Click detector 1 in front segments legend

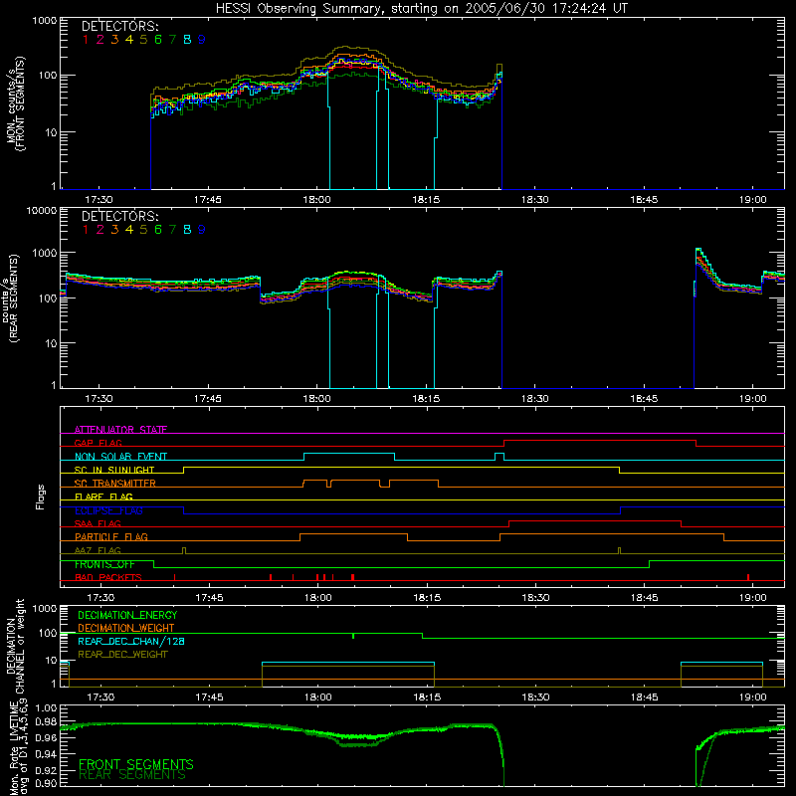point(86,40)
